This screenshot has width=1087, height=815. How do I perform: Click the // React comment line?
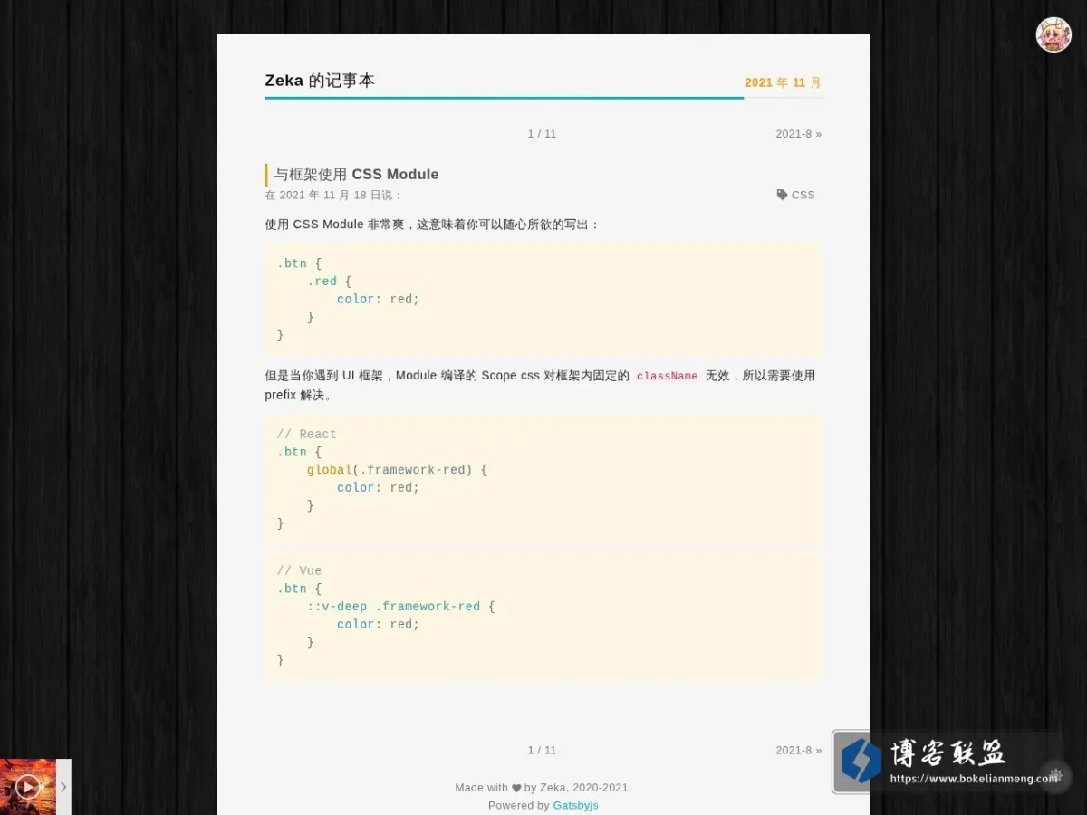point(306,435)
